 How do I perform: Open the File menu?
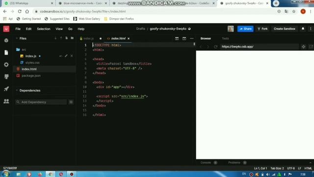(18, 29)
